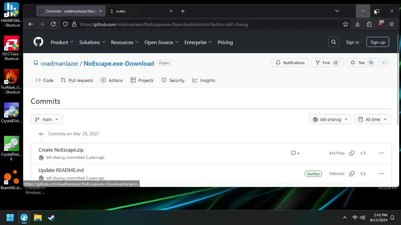
Task: Close the n.eko browser tab
Action: 171,11
